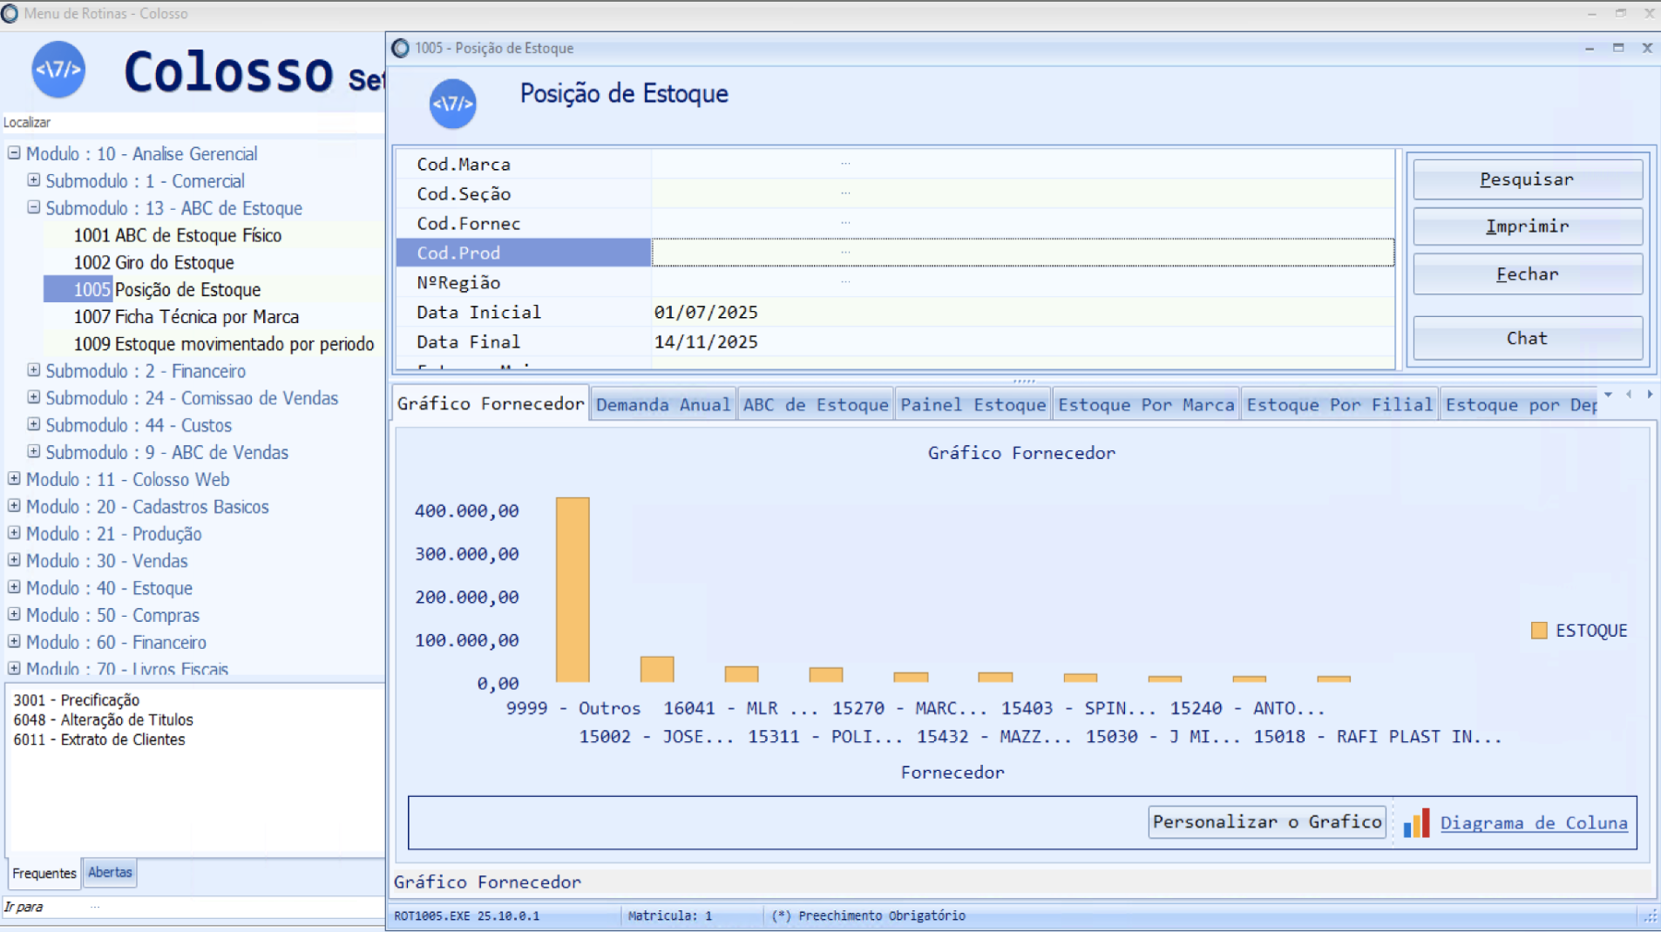Click the ESTOQUE legend color swatch
The width and height of the screenshot is (1661, 932).
(1539, 631)
